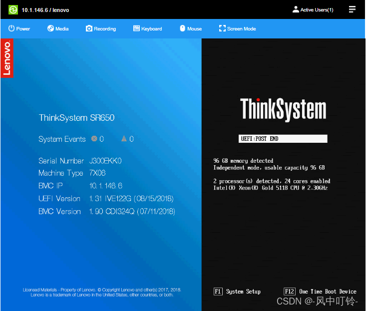Click BMC version 1.90 CDI324Q value
The width and height of the screenshot is (366, 311).
tap(132, 211)
